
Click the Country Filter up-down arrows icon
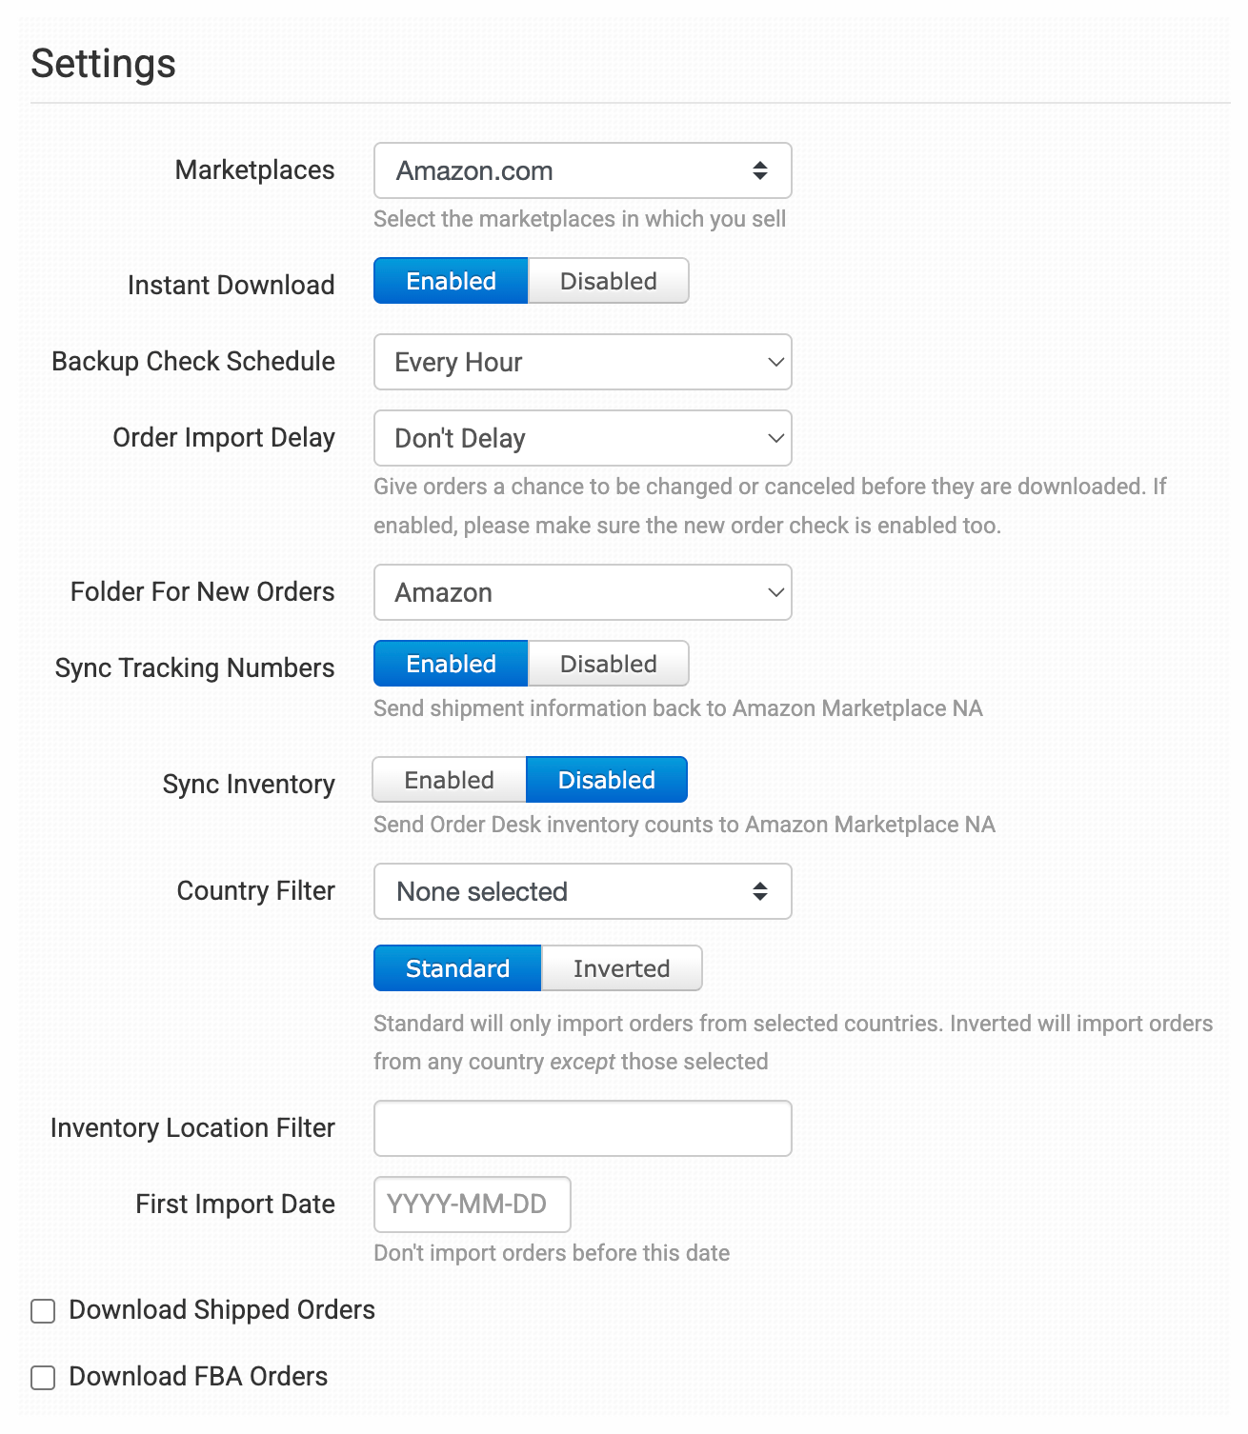coord(760,891)
